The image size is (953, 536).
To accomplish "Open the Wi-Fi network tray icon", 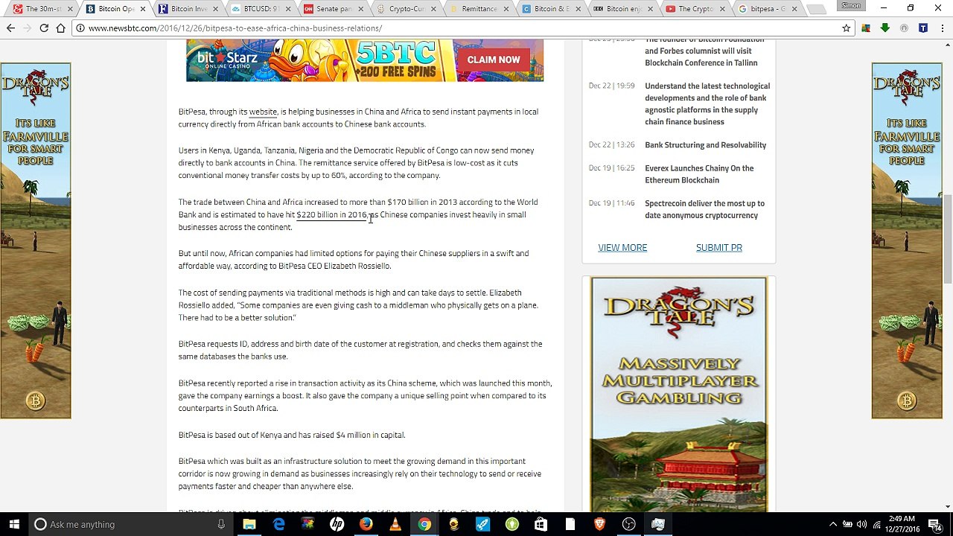I will point(876,524).
